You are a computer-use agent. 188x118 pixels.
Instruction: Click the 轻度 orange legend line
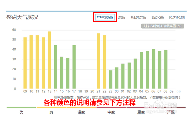(x=81, y=107)
